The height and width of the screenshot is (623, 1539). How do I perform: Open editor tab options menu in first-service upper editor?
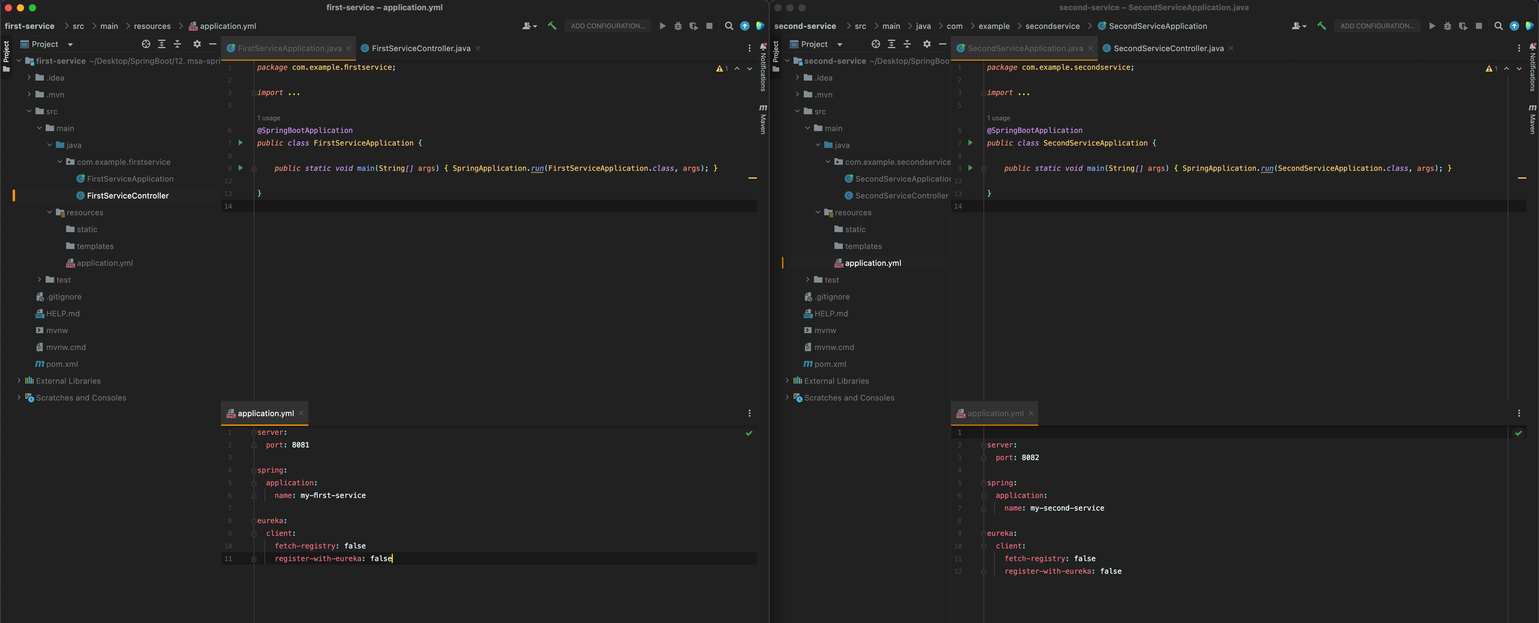pos(749,48)
